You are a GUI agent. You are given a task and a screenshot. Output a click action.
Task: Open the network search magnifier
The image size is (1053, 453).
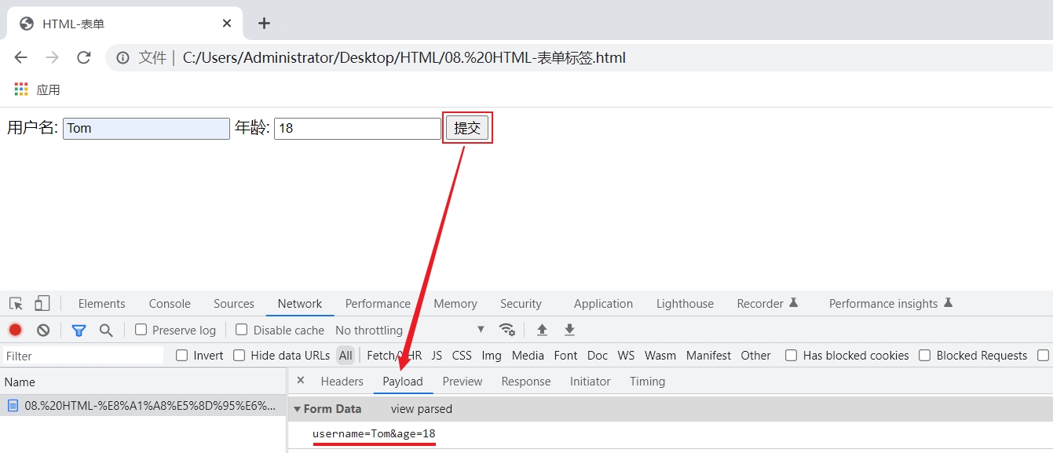pos(106,331)
